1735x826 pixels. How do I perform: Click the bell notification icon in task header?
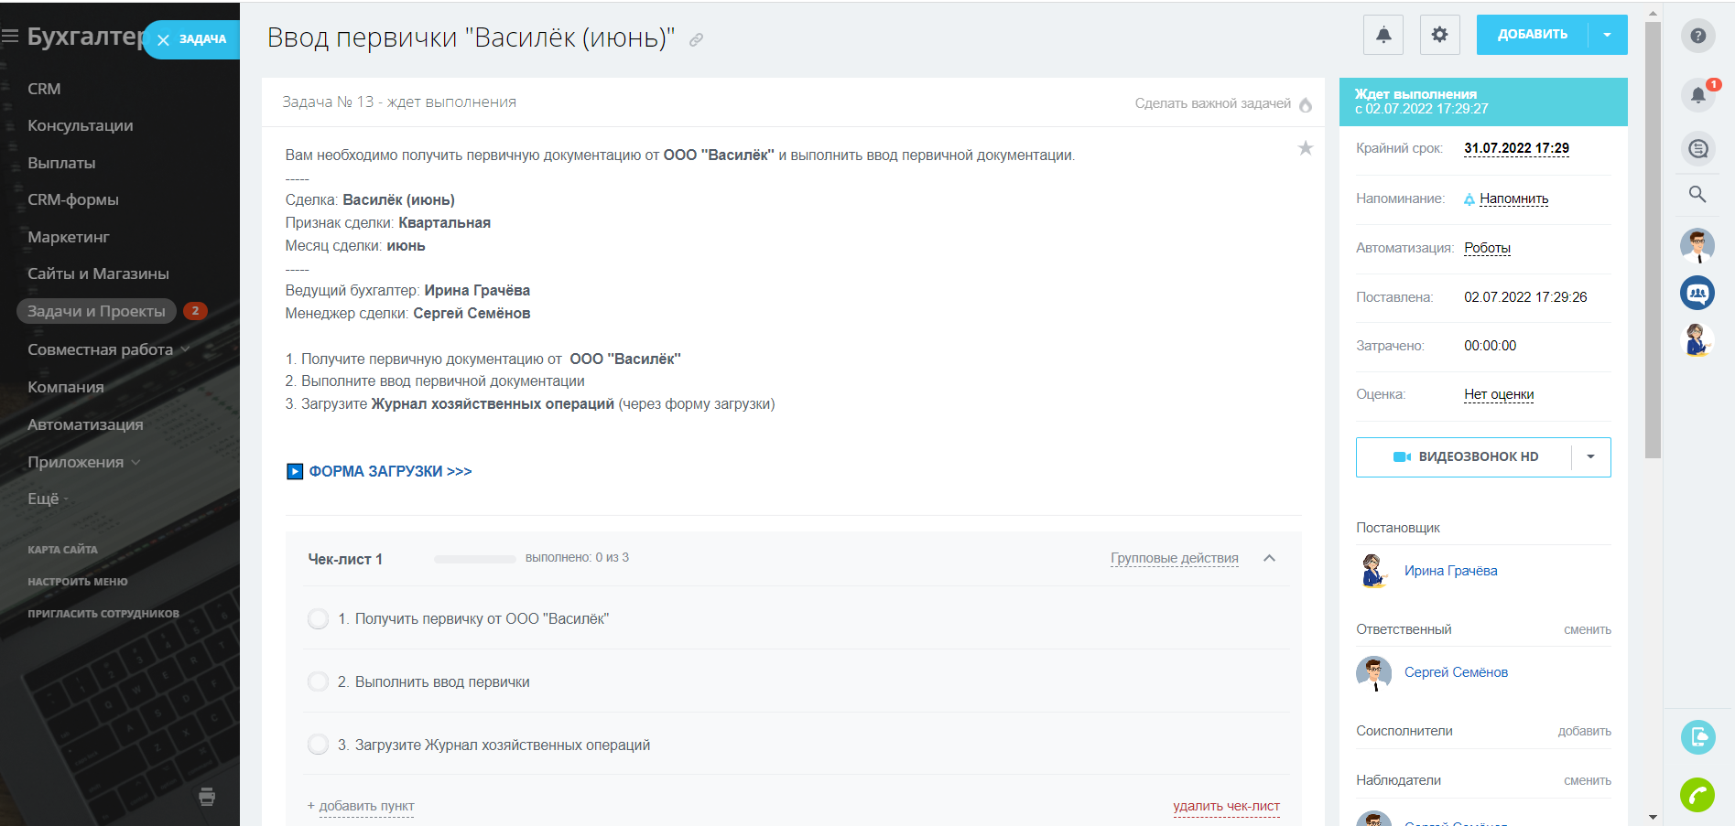click(1383, 35)
